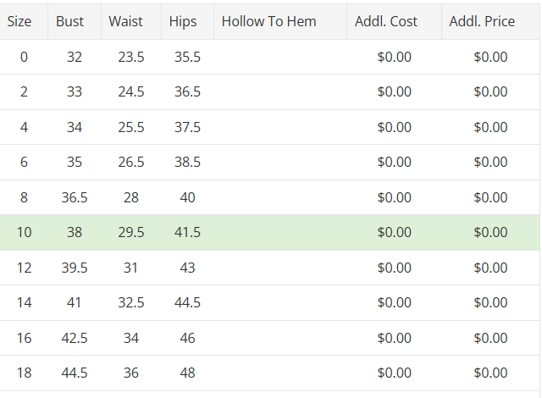Select Addl. Cost cell for size 14
The height and width of the screenshot is (398, 542).
[x=395, y=302]
